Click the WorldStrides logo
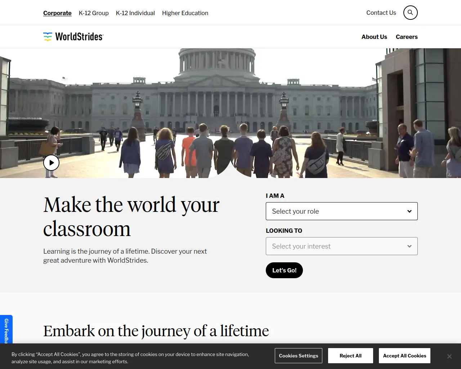 coord(73,37)
